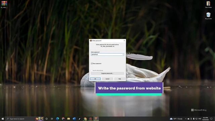Image resolution: width=215 pixels, height=121 pixels.
Task: Open the 4k_video RAR archive on desktop
Action: point(4,4)
